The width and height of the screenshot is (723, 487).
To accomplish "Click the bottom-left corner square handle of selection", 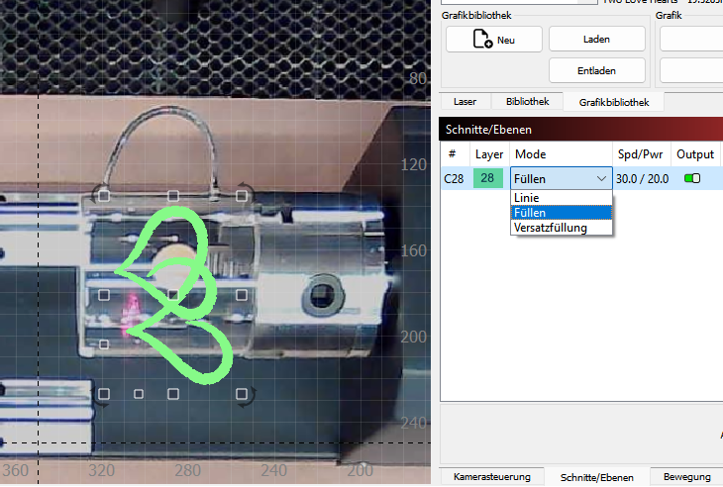I will pos(104,394).
